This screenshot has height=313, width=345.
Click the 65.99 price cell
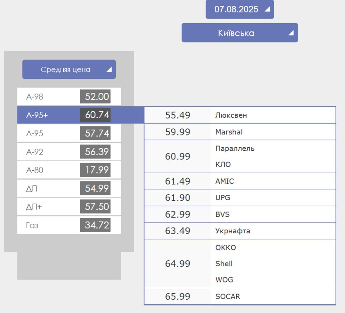177,296
